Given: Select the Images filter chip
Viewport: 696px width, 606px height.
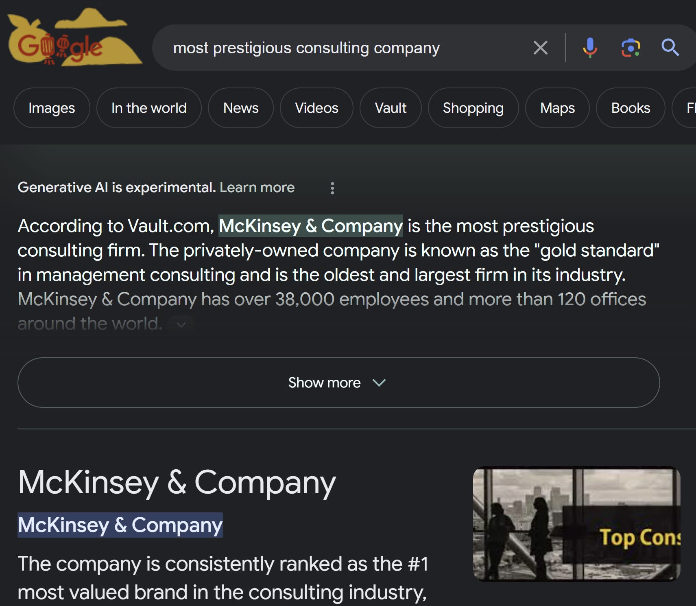Looking at the screenshot, I should point(52,108).
